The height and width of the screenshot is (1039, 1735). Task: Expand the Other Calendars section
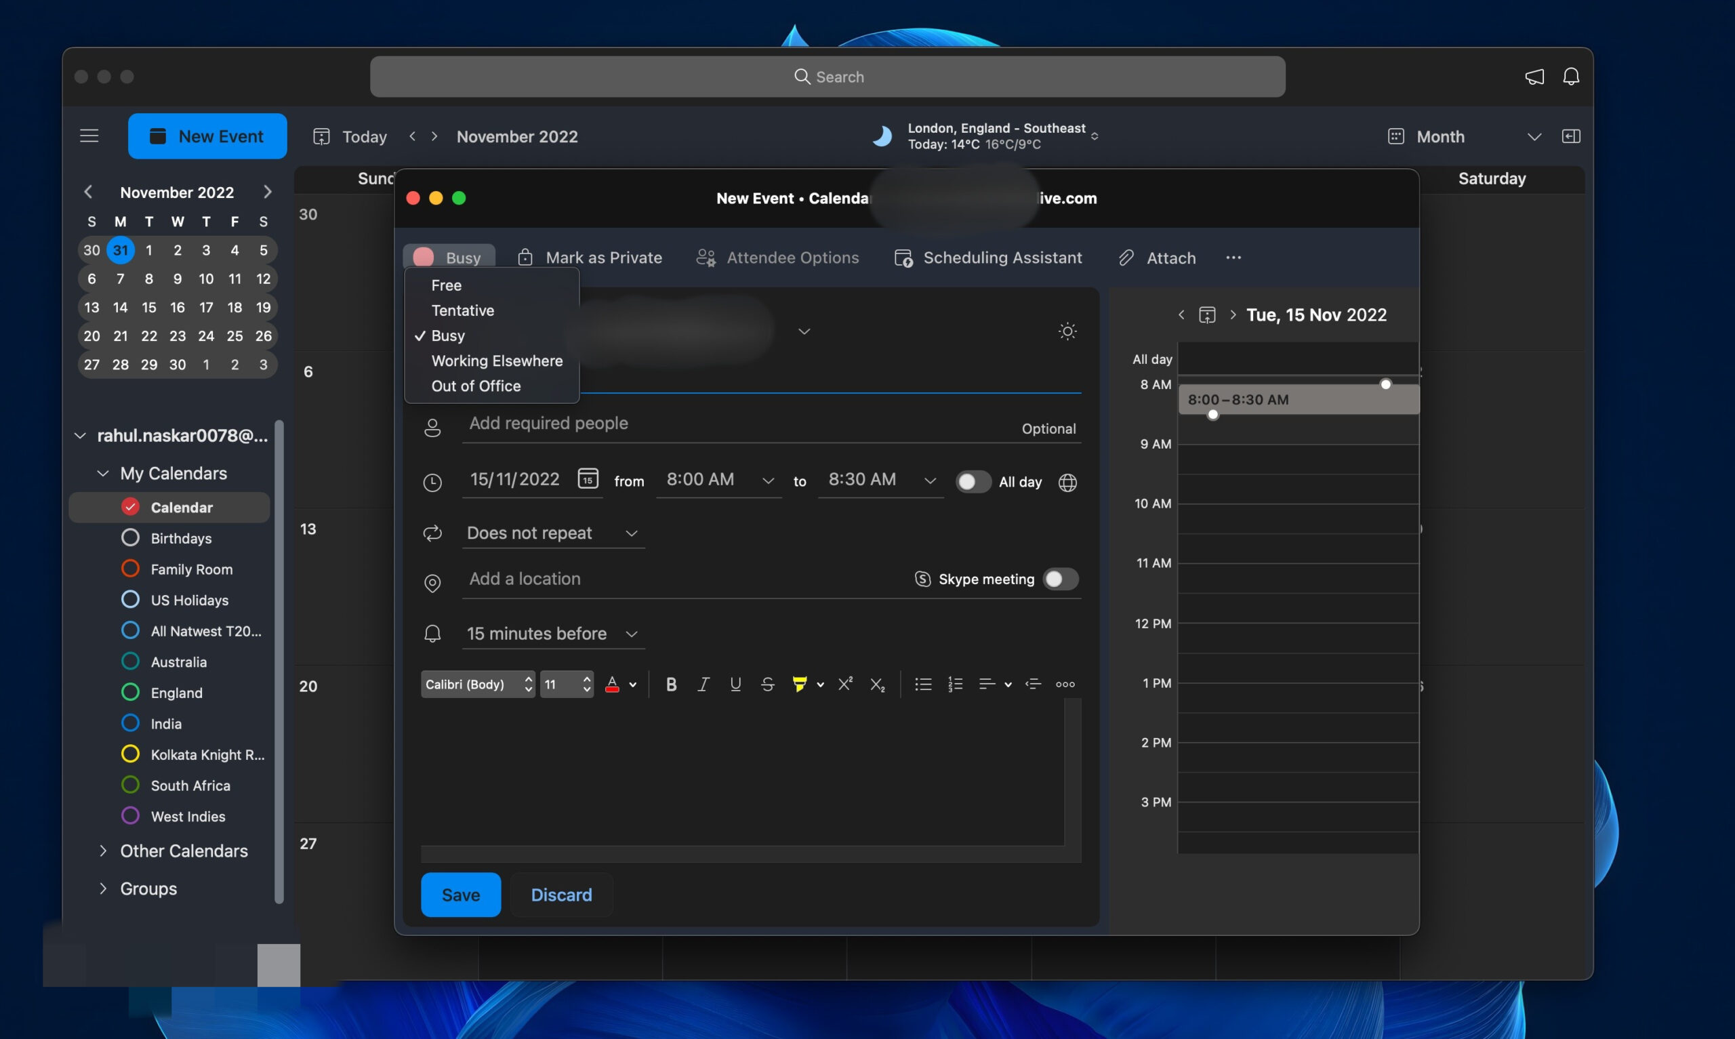(x=103, y=851)
